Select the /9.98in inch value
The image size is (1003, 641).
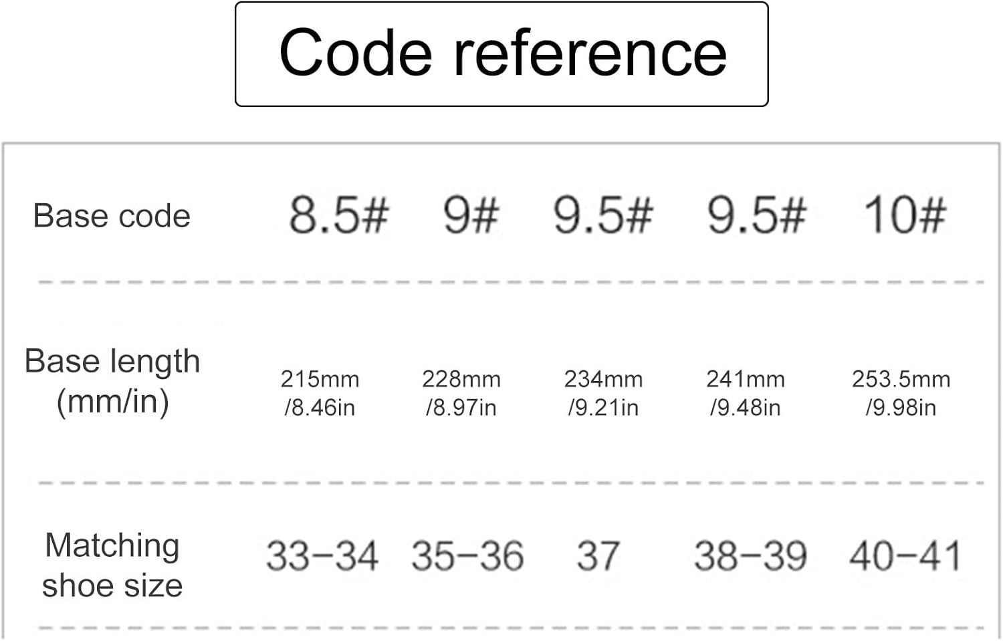click(x=901, y=407)
